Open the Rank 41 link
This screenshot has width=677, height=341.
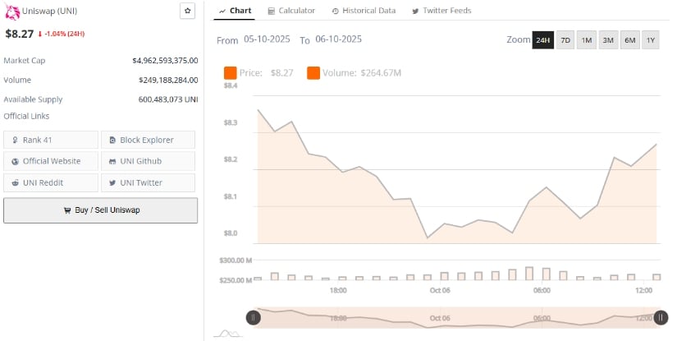point(51,140)
